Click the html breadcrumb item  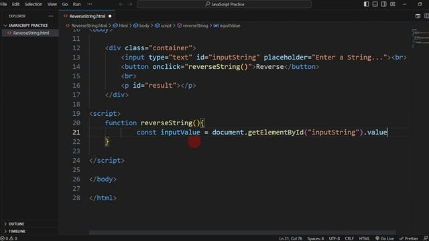(123, 25)
